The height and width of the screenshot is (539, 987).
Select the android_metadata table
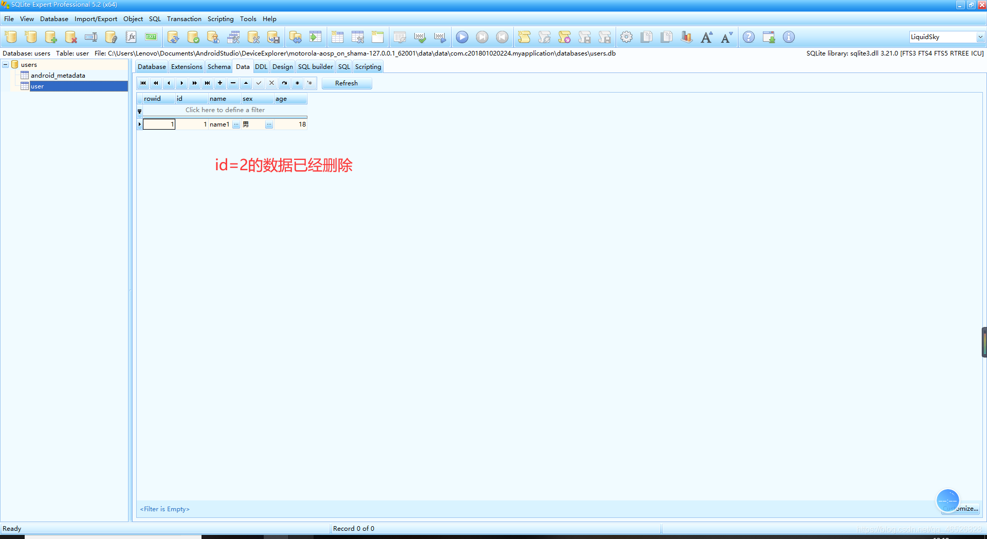coord(58,76)
